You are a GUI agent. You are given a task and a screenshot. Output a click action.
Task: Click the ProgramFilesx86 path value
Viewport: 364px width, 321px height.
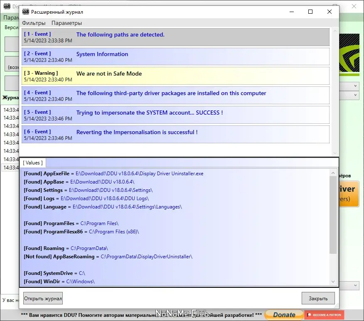[x=114, y=232]
